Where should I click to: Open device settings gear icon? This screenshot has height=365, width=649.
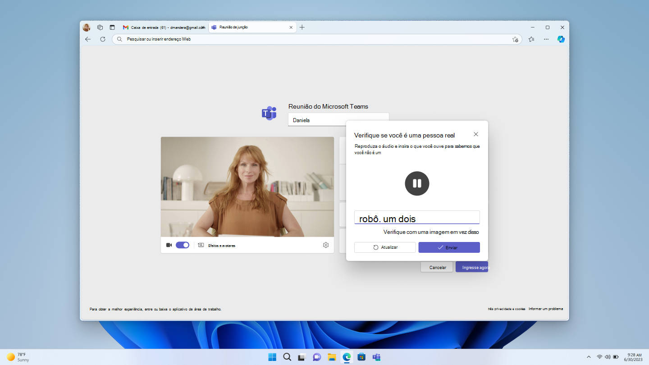click(326, 245)
